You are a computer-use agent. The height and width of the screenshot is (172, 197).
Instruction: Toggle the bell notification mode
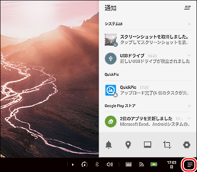109,145
